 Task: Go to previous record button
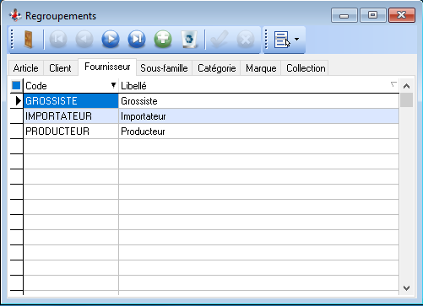(x=84, y=39)
